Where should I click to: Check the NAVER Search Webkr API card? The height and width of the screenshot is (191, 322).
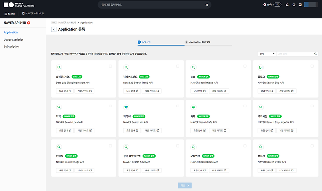[x=312, y=146]
